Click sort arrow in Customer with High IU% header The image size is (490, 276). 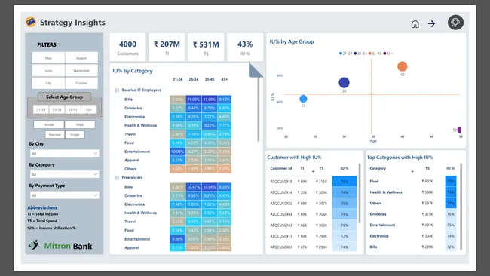(313, 172)
